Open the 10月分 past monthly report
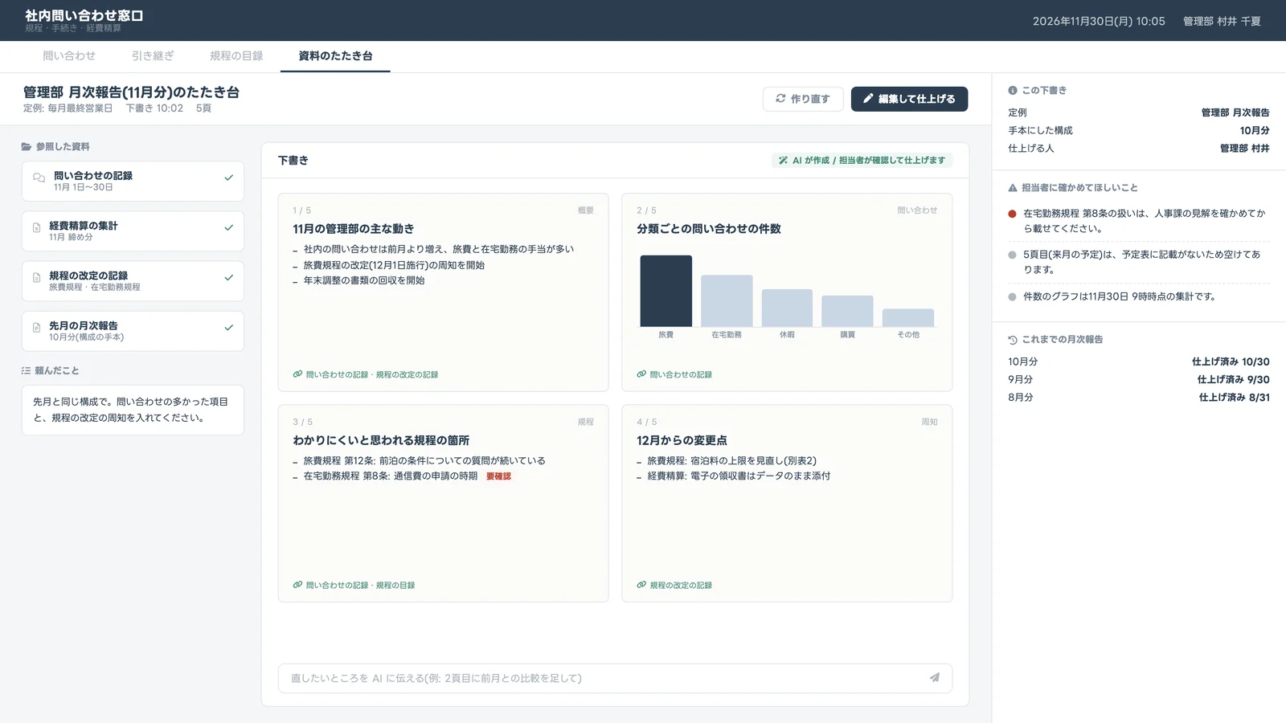Viewport: 1286px width, 723px height. [x=1139, y=362]
